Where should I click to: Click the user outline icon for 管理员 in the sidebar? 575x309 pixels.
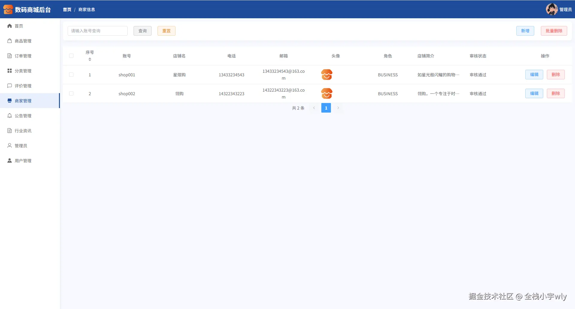point(10,146)
